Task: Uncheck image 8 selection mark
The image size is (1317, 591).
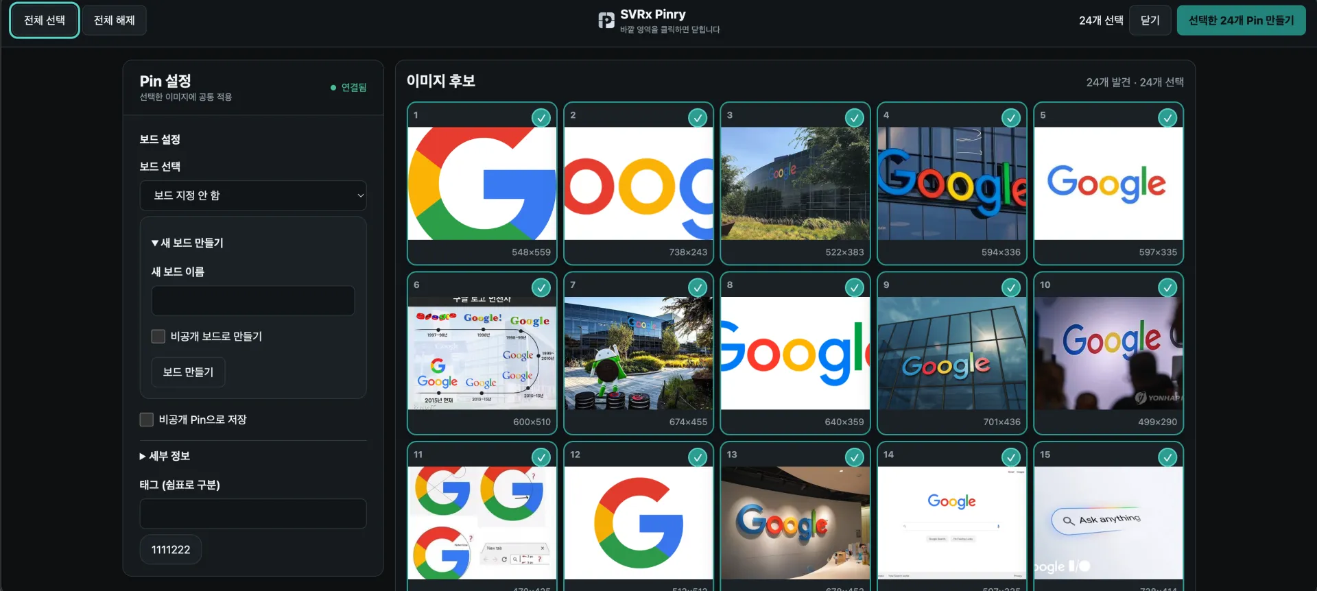Action: pyautogui.click(x=854, y=288)
